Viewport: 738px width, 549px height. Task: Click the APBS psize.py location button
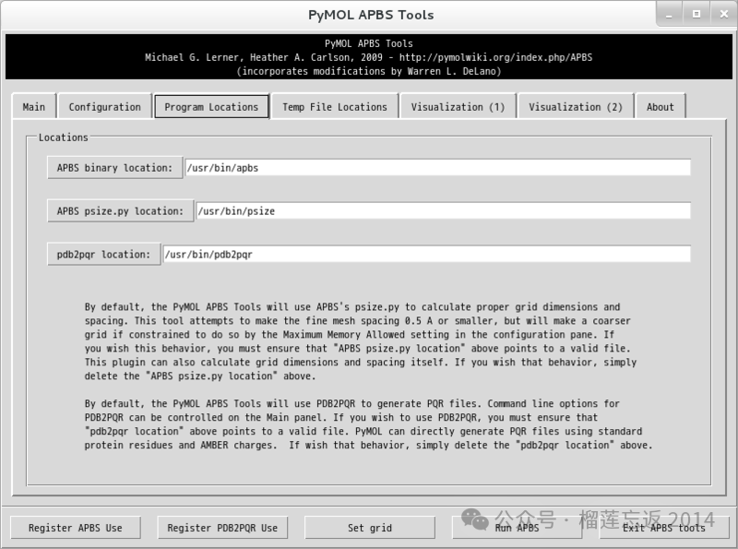click(x=121, y=211)
